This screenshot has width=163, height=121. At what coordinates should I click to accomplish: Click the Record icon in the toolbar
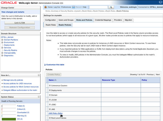73,7
